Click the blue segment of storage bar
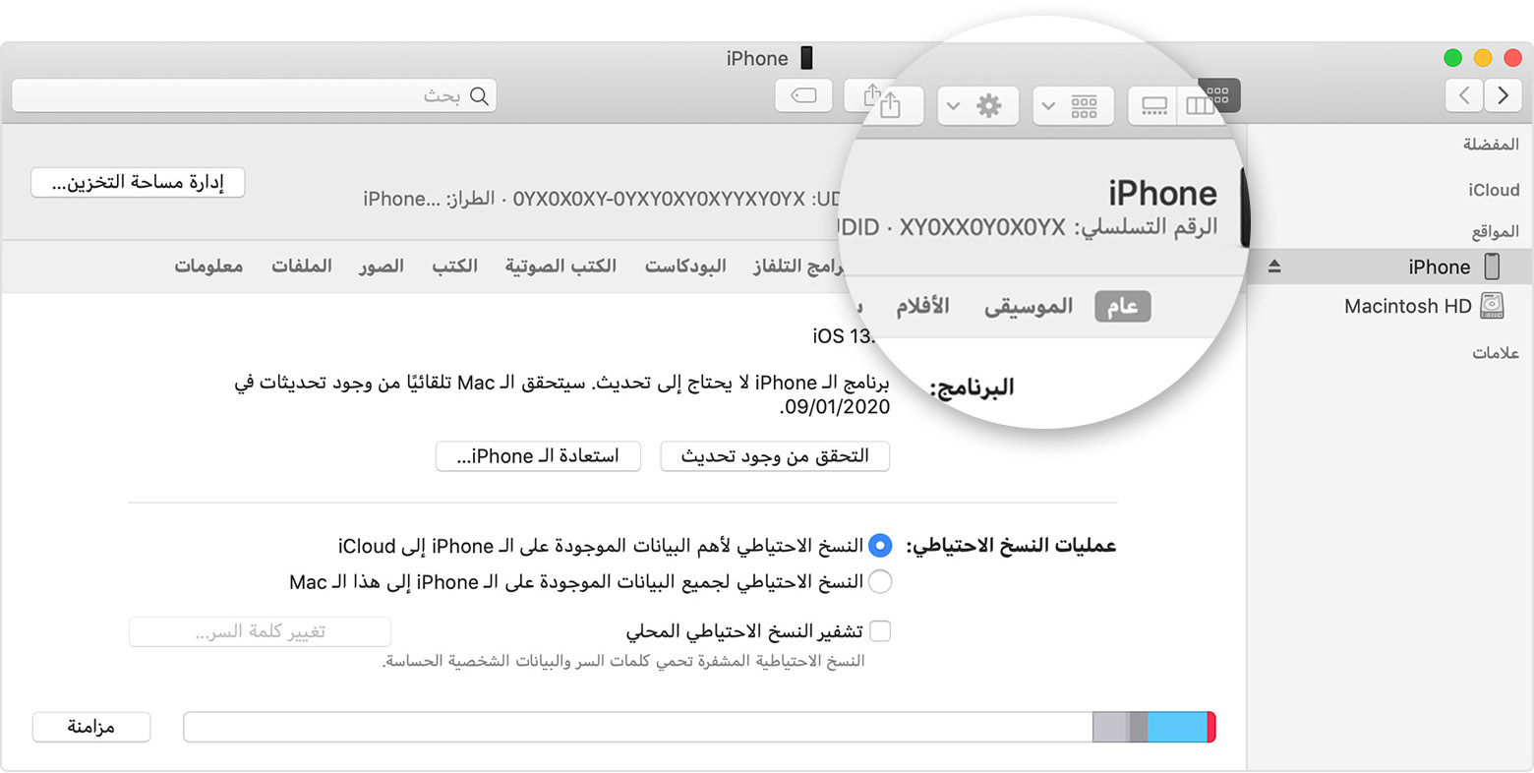The height and width of the screenshot is (773, 1534). (x=1177, y=728)
